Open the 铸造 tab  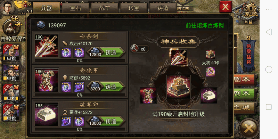[163, 8]
